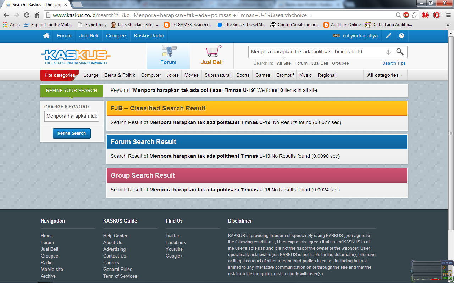The width and height of the screenshot is (454, 283).
Task: Go to Kaskus home via house icon
Action: (46, 36)
